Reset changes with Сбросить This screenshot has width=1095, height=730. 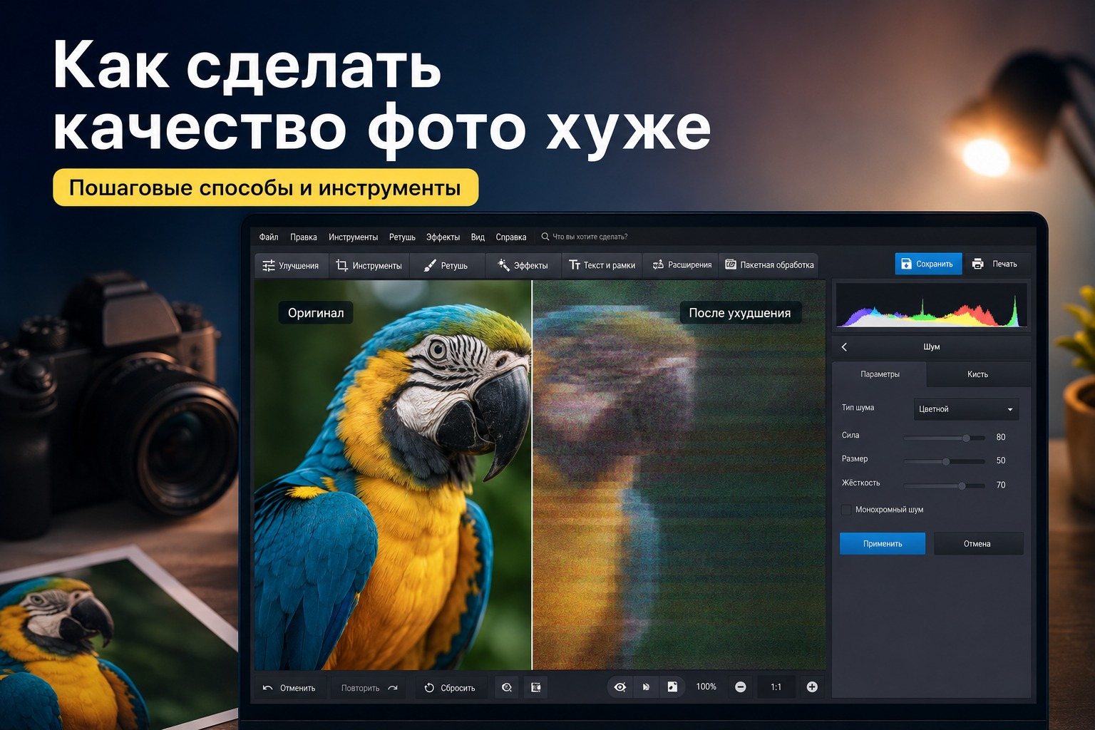pos(450,688)
